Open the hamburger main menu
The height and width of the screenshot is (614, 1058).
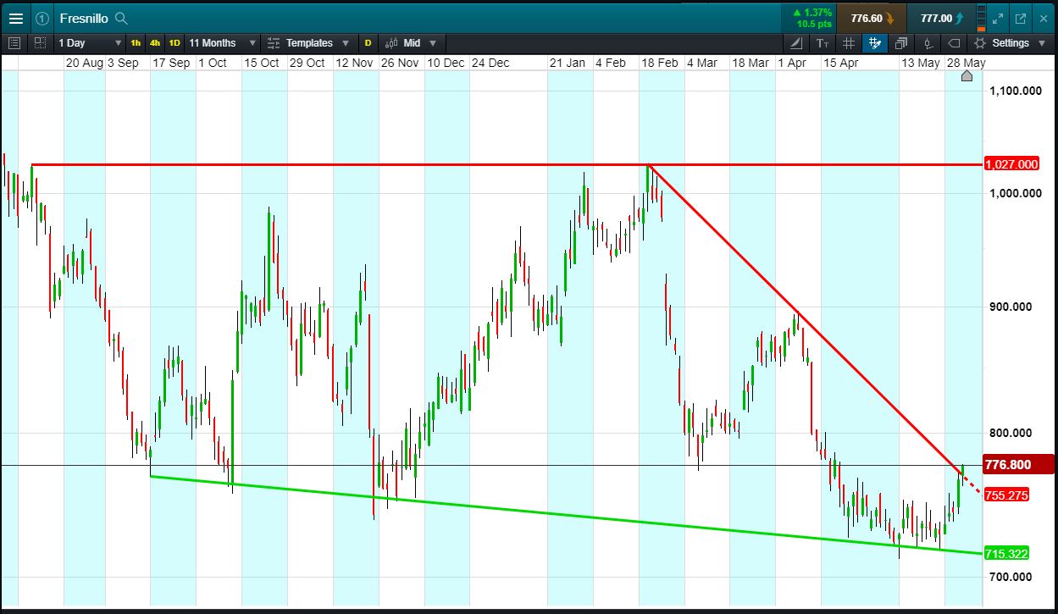15,18
